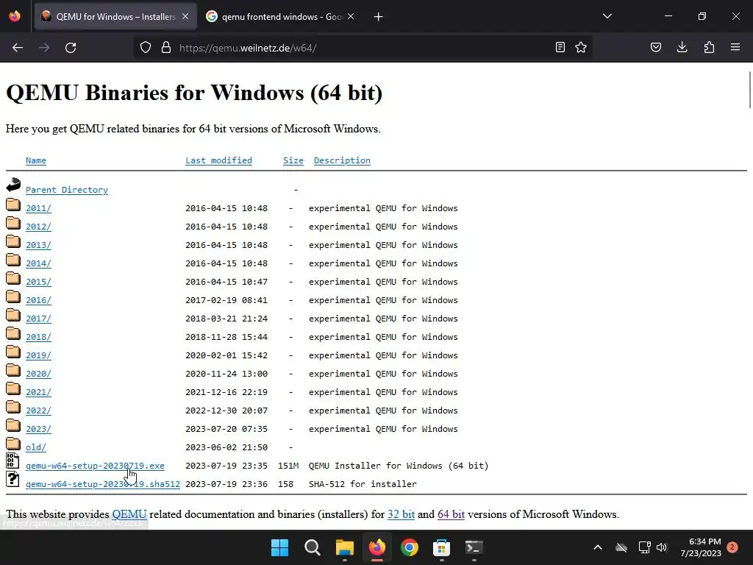The height and width of the screenshot is (565, 753).
Task: Open the 2020/ directory link
Action: coord(38,374)
